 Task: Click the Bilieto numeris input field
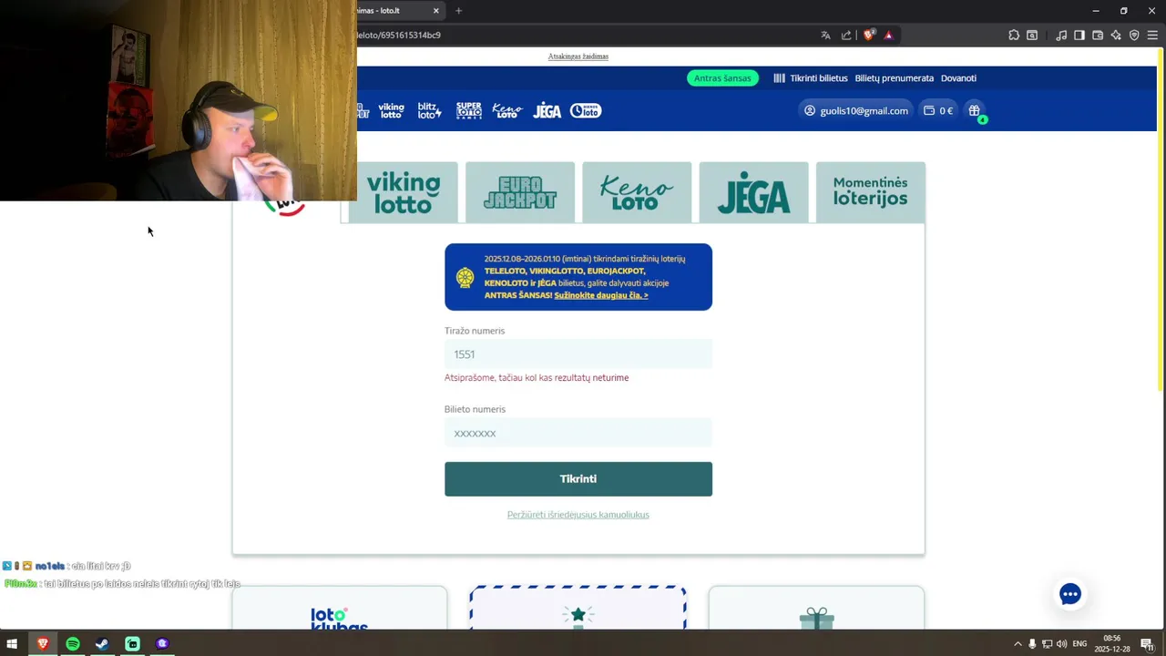point(578,433)
